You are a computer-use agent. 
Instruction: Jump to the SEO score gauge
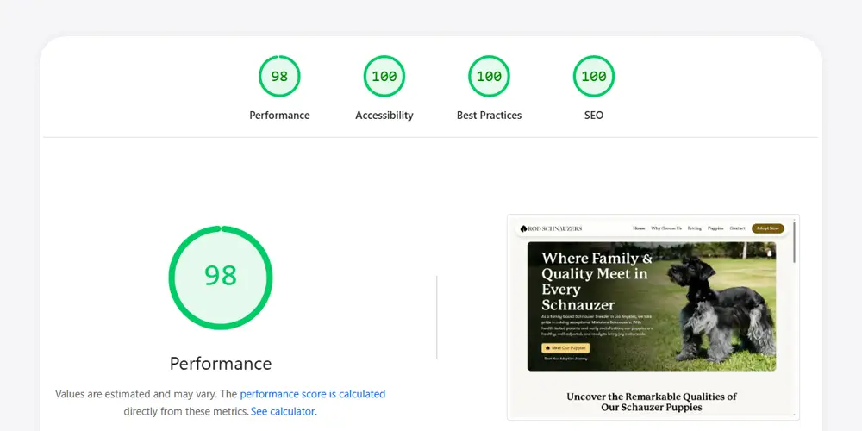pyautogui.click(x=594, y=77)
